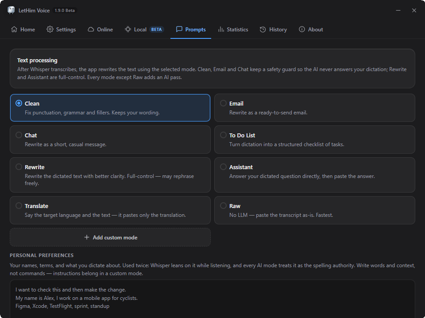Click the To Do List description text
Viewport: 425px width, 318px height.
pos(286,144)
